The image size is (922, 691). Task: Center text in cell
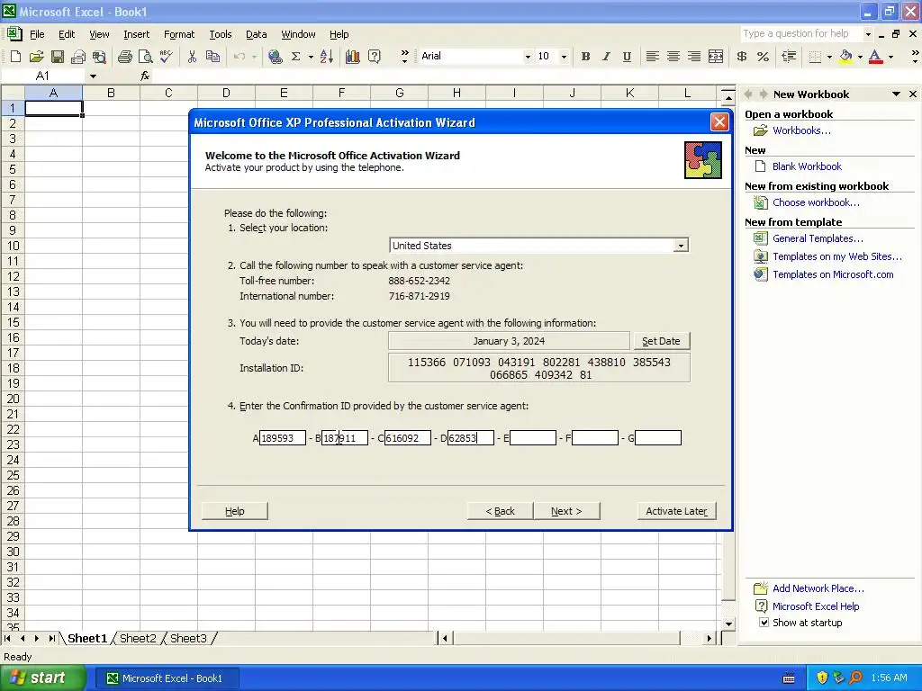point(673,57)
